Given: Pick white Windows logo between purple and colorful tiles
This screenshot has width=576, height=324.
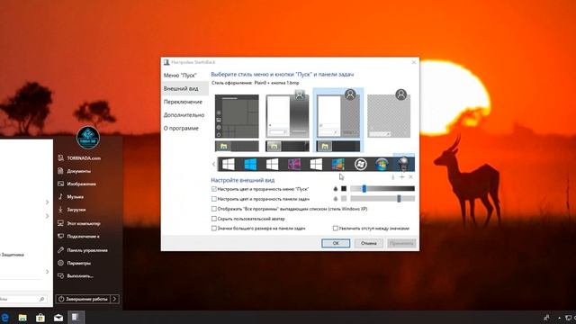Looking at the screenshot, I should click(x=316, y=164).
